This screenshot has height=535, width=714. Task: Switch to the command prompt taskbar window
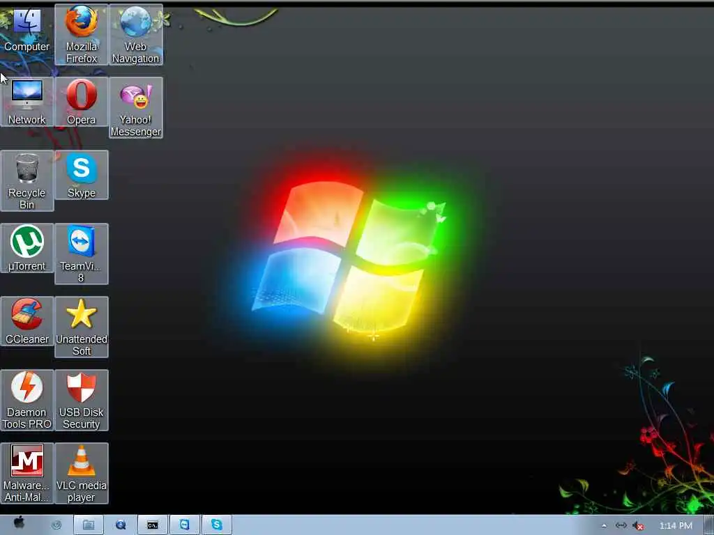tap(153, 525)
